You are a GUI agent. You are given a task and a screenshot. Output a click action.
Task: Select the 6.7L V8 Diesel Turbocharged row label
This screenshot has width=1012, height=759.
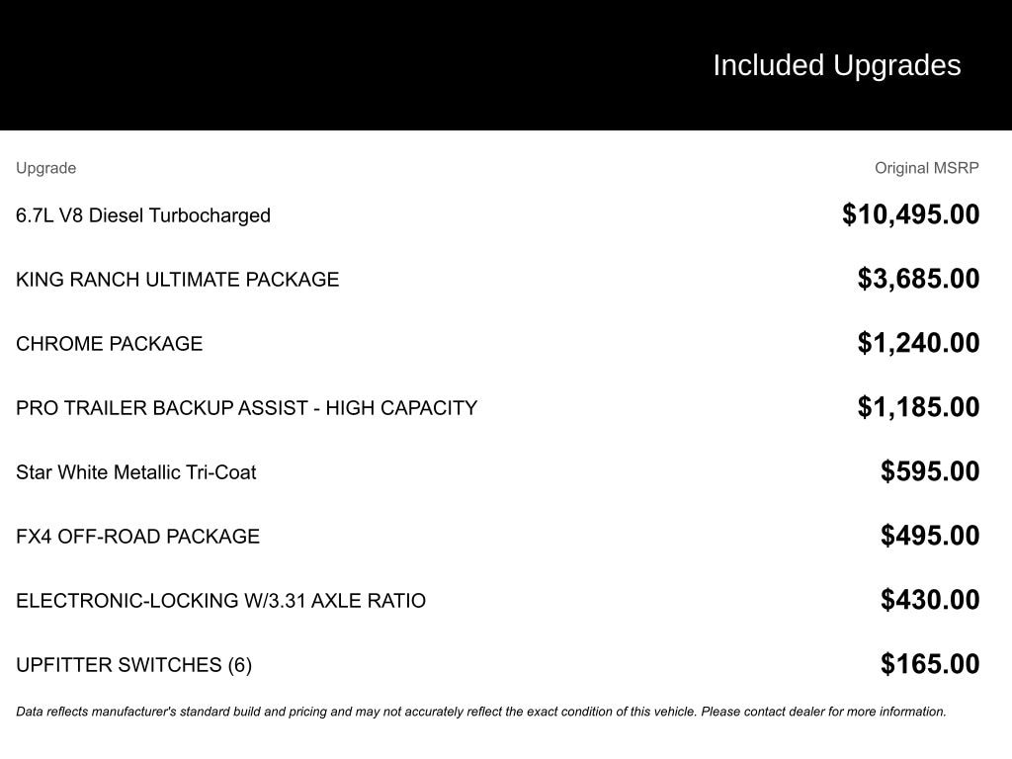pos(143,215)
